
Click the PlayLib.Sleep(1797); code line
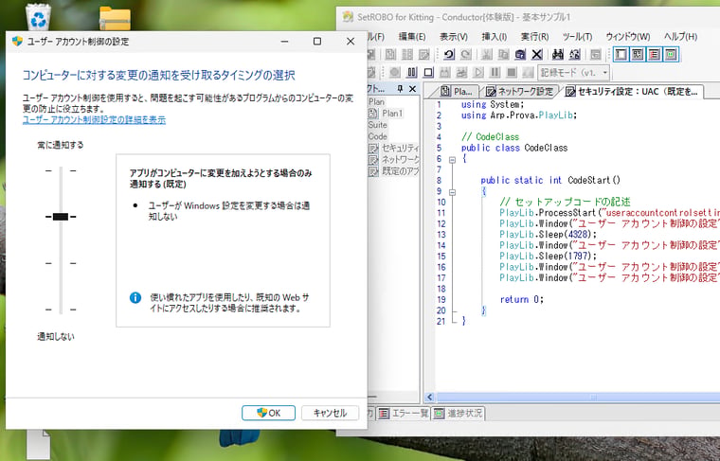click(549, 256)
